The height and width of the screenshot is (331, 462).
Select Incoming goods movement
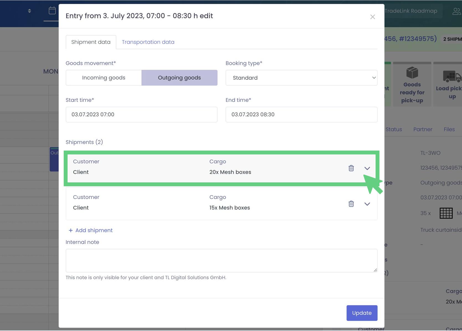[x=104, y=78]
